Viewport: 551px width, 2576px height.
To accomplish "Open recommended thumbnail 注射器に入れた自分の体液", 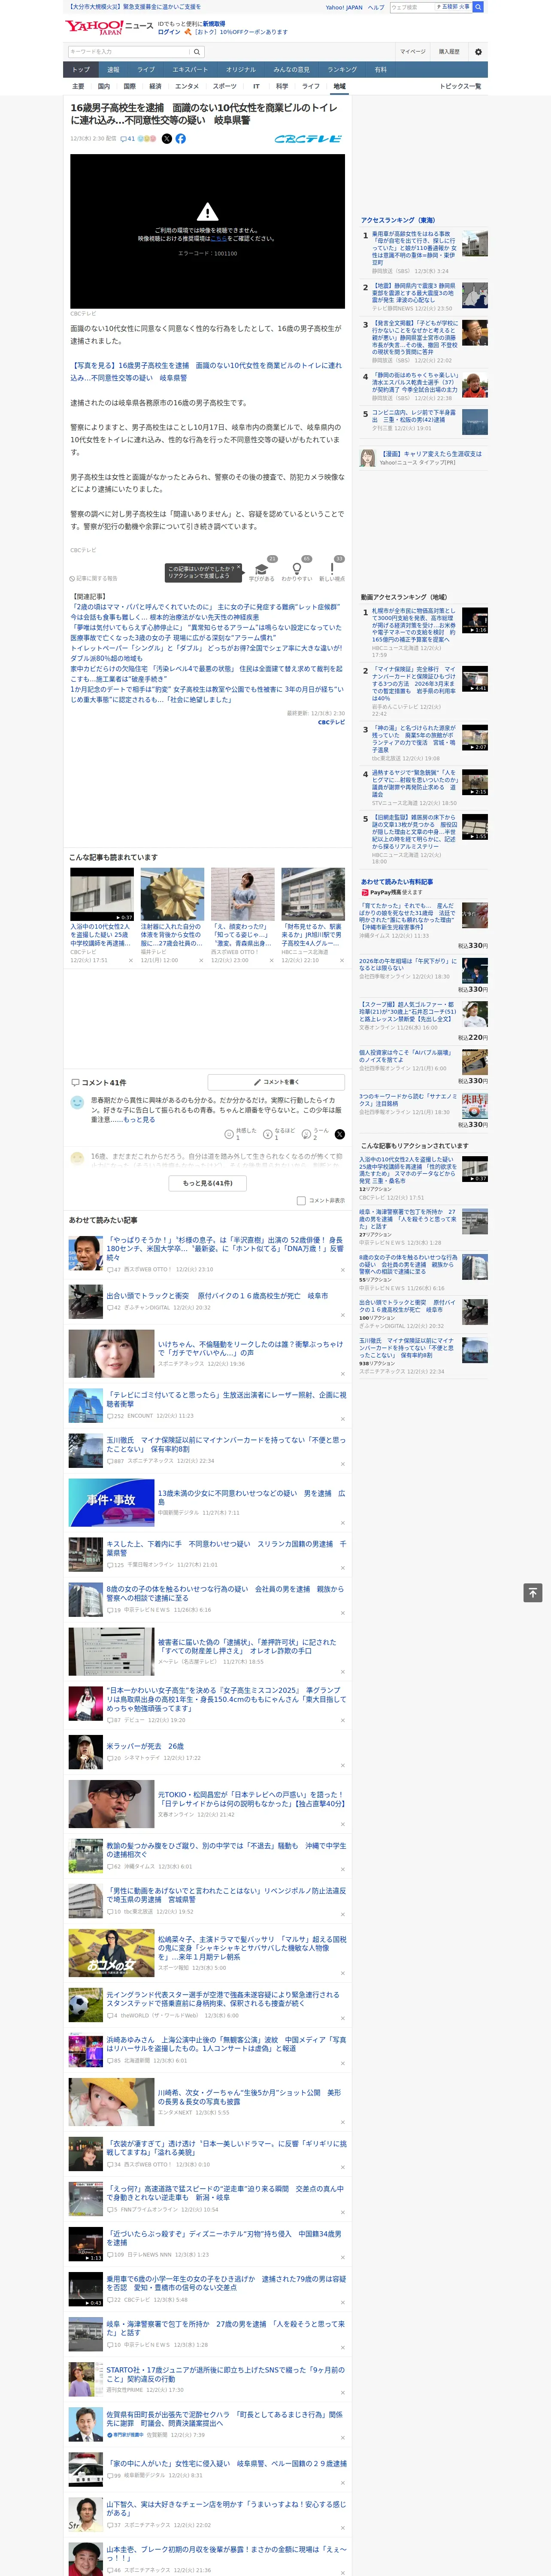I will pyautogui.click(x=172, y=894).
